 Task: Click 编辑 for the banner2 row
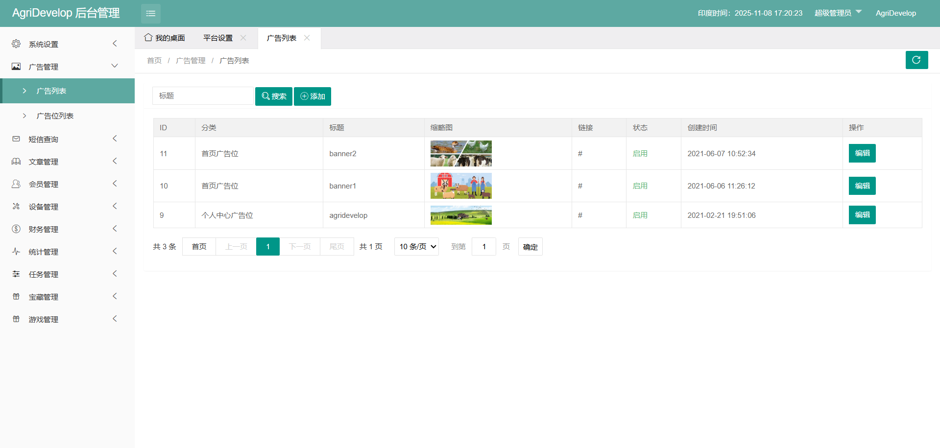(862, 153)
